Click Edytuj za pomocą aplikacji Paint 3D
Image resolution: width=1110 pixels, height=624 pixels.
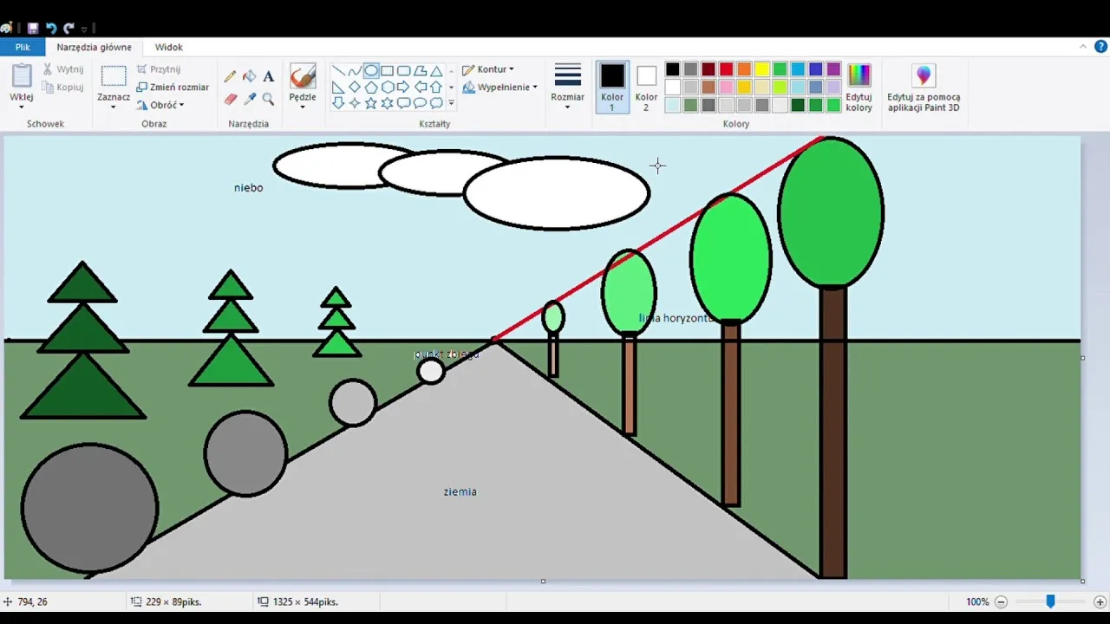tap(924, 87)
